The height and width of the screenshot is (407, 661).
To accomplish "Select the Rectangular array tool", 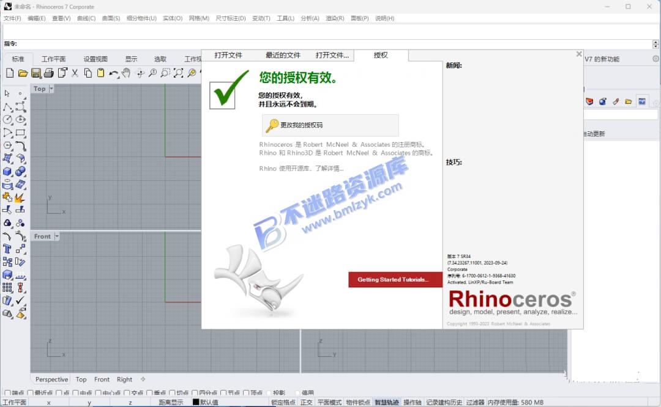I will pyautogui.click(x=7, y=287).
